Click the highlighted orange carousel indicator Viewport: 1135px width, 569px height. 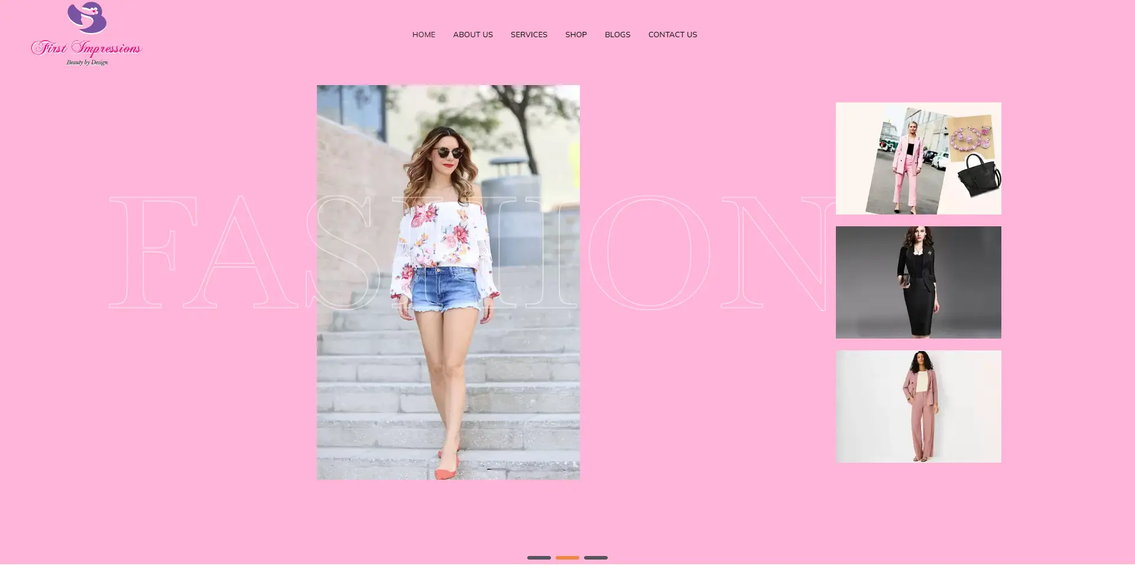[568, 557]
